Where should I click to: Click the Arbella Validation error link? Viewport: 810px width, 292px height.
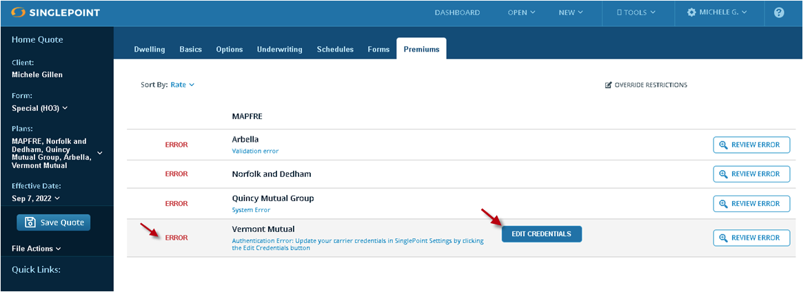(255, 151)
